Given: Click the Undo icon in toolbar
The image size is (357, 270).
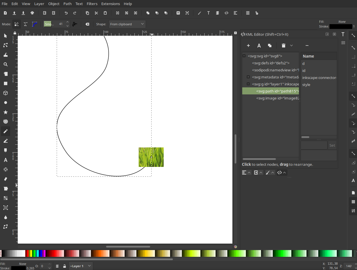Looking at the screenshot, I should coord(66,13).
